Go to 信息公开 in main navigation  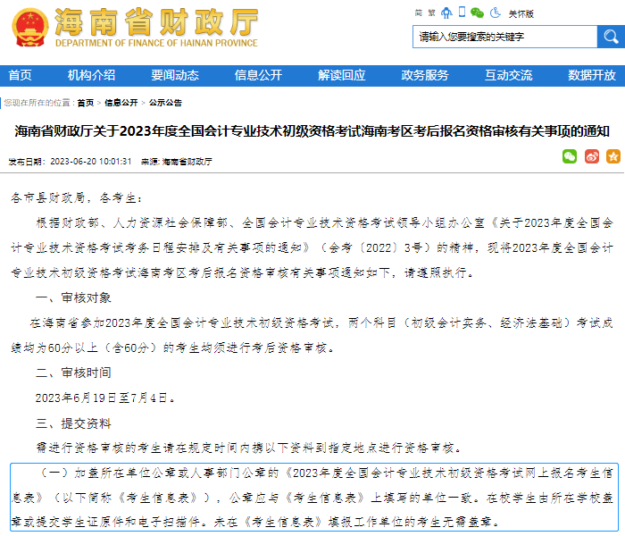258,75
